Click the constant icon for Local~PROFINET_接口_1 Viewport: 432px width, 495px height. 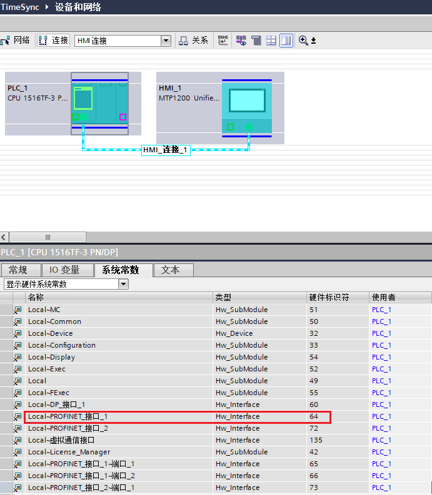point(18,417)
